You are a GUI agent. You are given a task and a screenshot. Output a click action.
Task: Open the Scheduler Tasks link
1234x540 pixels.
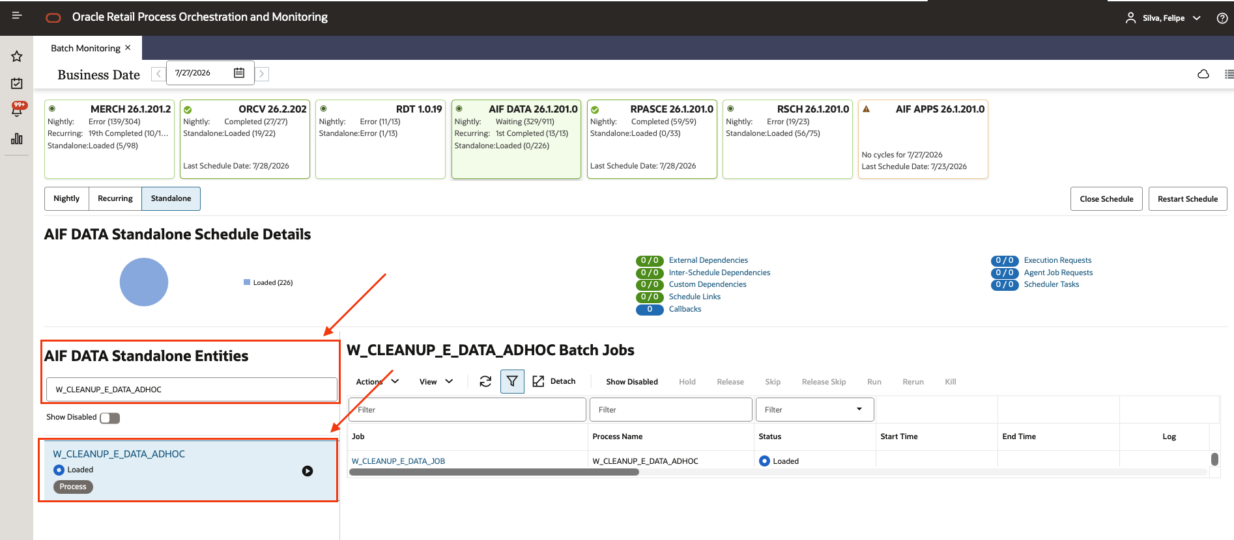[x=1052, y=284]
